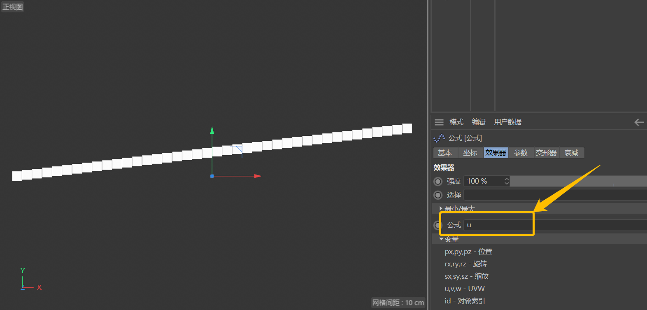Select the 效果器 tab

[x=496, y=153]
